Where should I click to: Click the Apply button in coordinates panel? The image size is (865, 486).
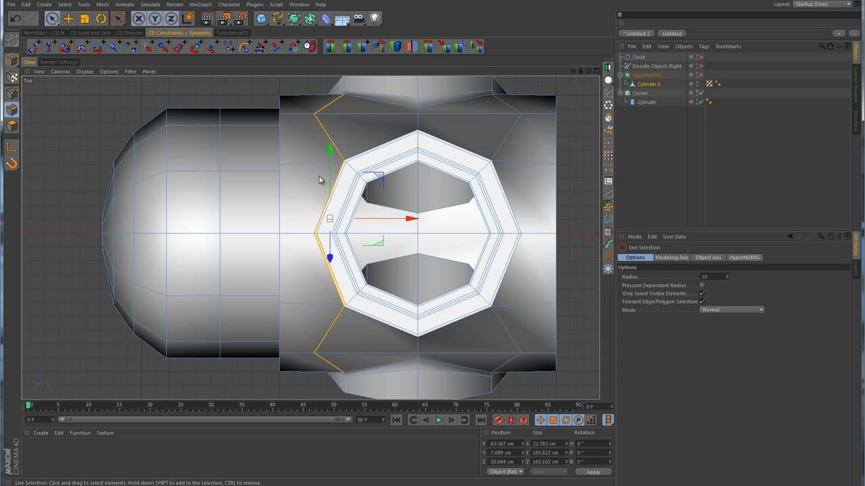593,472
